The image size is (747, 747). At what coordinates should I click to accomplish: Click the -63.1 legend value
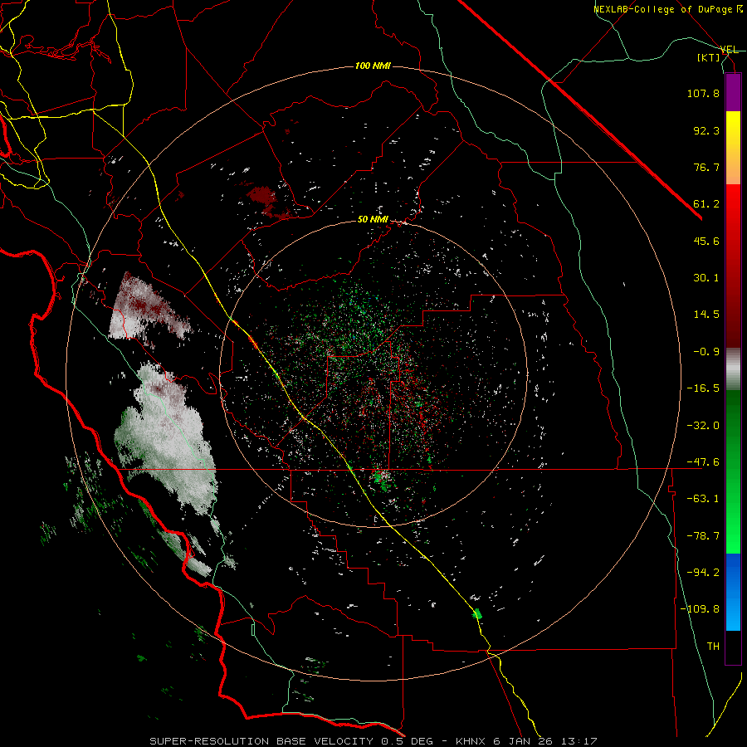pos(703,499)
